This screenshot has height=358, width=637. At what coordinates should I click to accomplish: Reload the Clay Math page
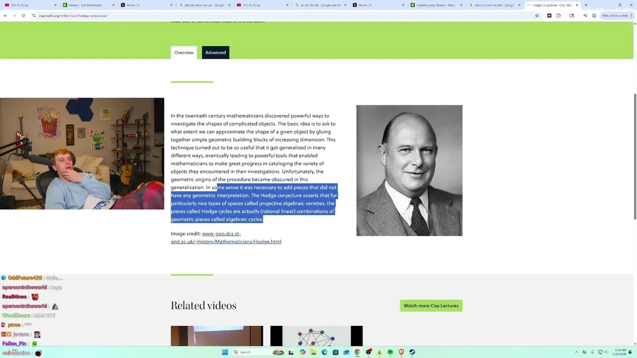[23, 15]
